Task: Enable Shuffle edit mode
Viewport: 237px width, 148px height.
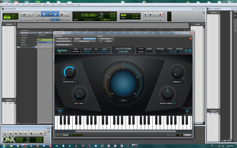Action: pos(7,15)
